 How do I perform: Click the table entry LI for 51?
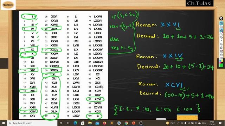point(76,16)
